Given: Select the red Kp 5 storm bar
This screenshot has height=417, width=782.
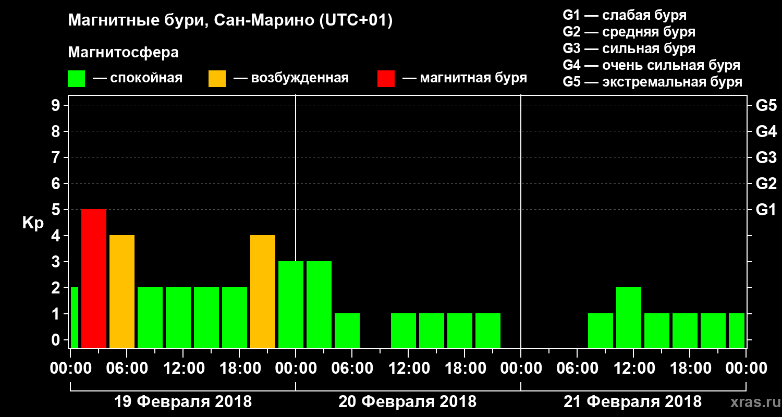Looking at the screenshot, I should (94, 278).
